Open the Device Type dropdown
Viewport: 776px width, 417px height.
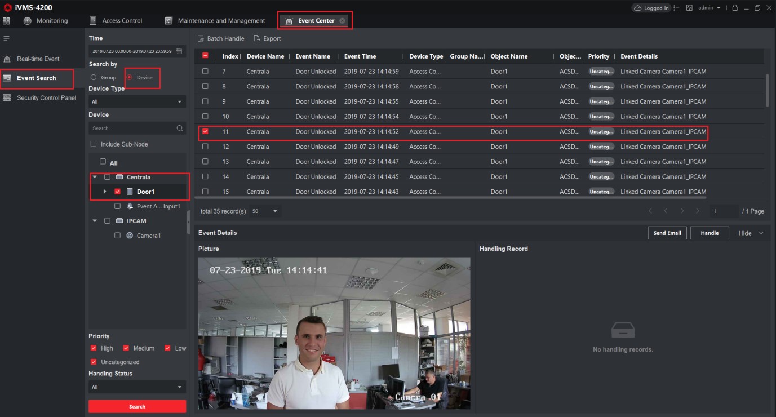click(137, 102)
